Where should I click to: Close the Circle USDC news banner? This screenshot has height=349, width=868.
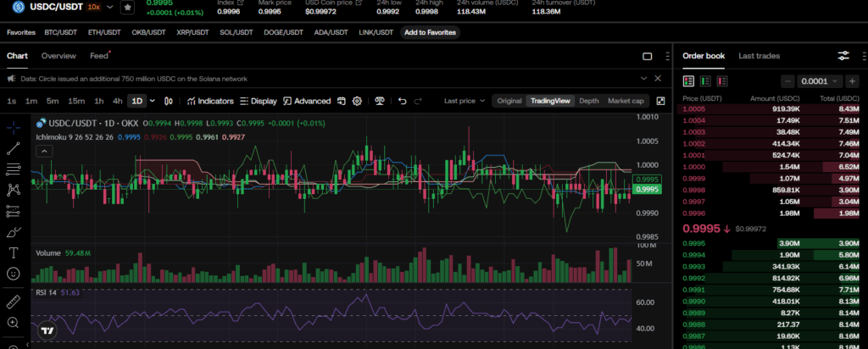658,78
